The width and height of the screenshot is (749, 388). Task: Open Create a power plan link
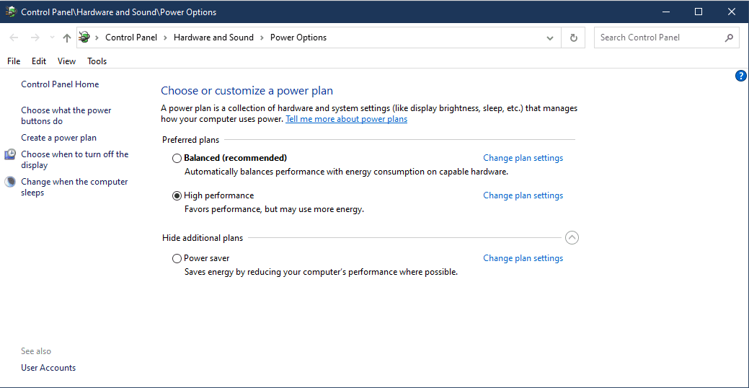(x=58, y=138)
